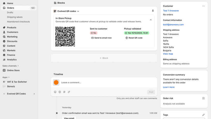Click the Orders count badge 122

(x=33, y=8)
